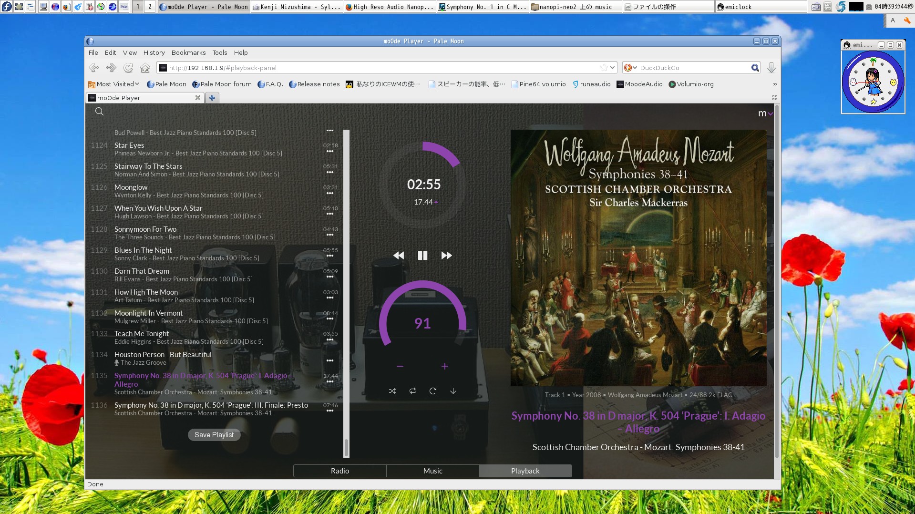Reload the moOde page
The width and height of the screenshot is (915, 514).
(x=127, y=68)
